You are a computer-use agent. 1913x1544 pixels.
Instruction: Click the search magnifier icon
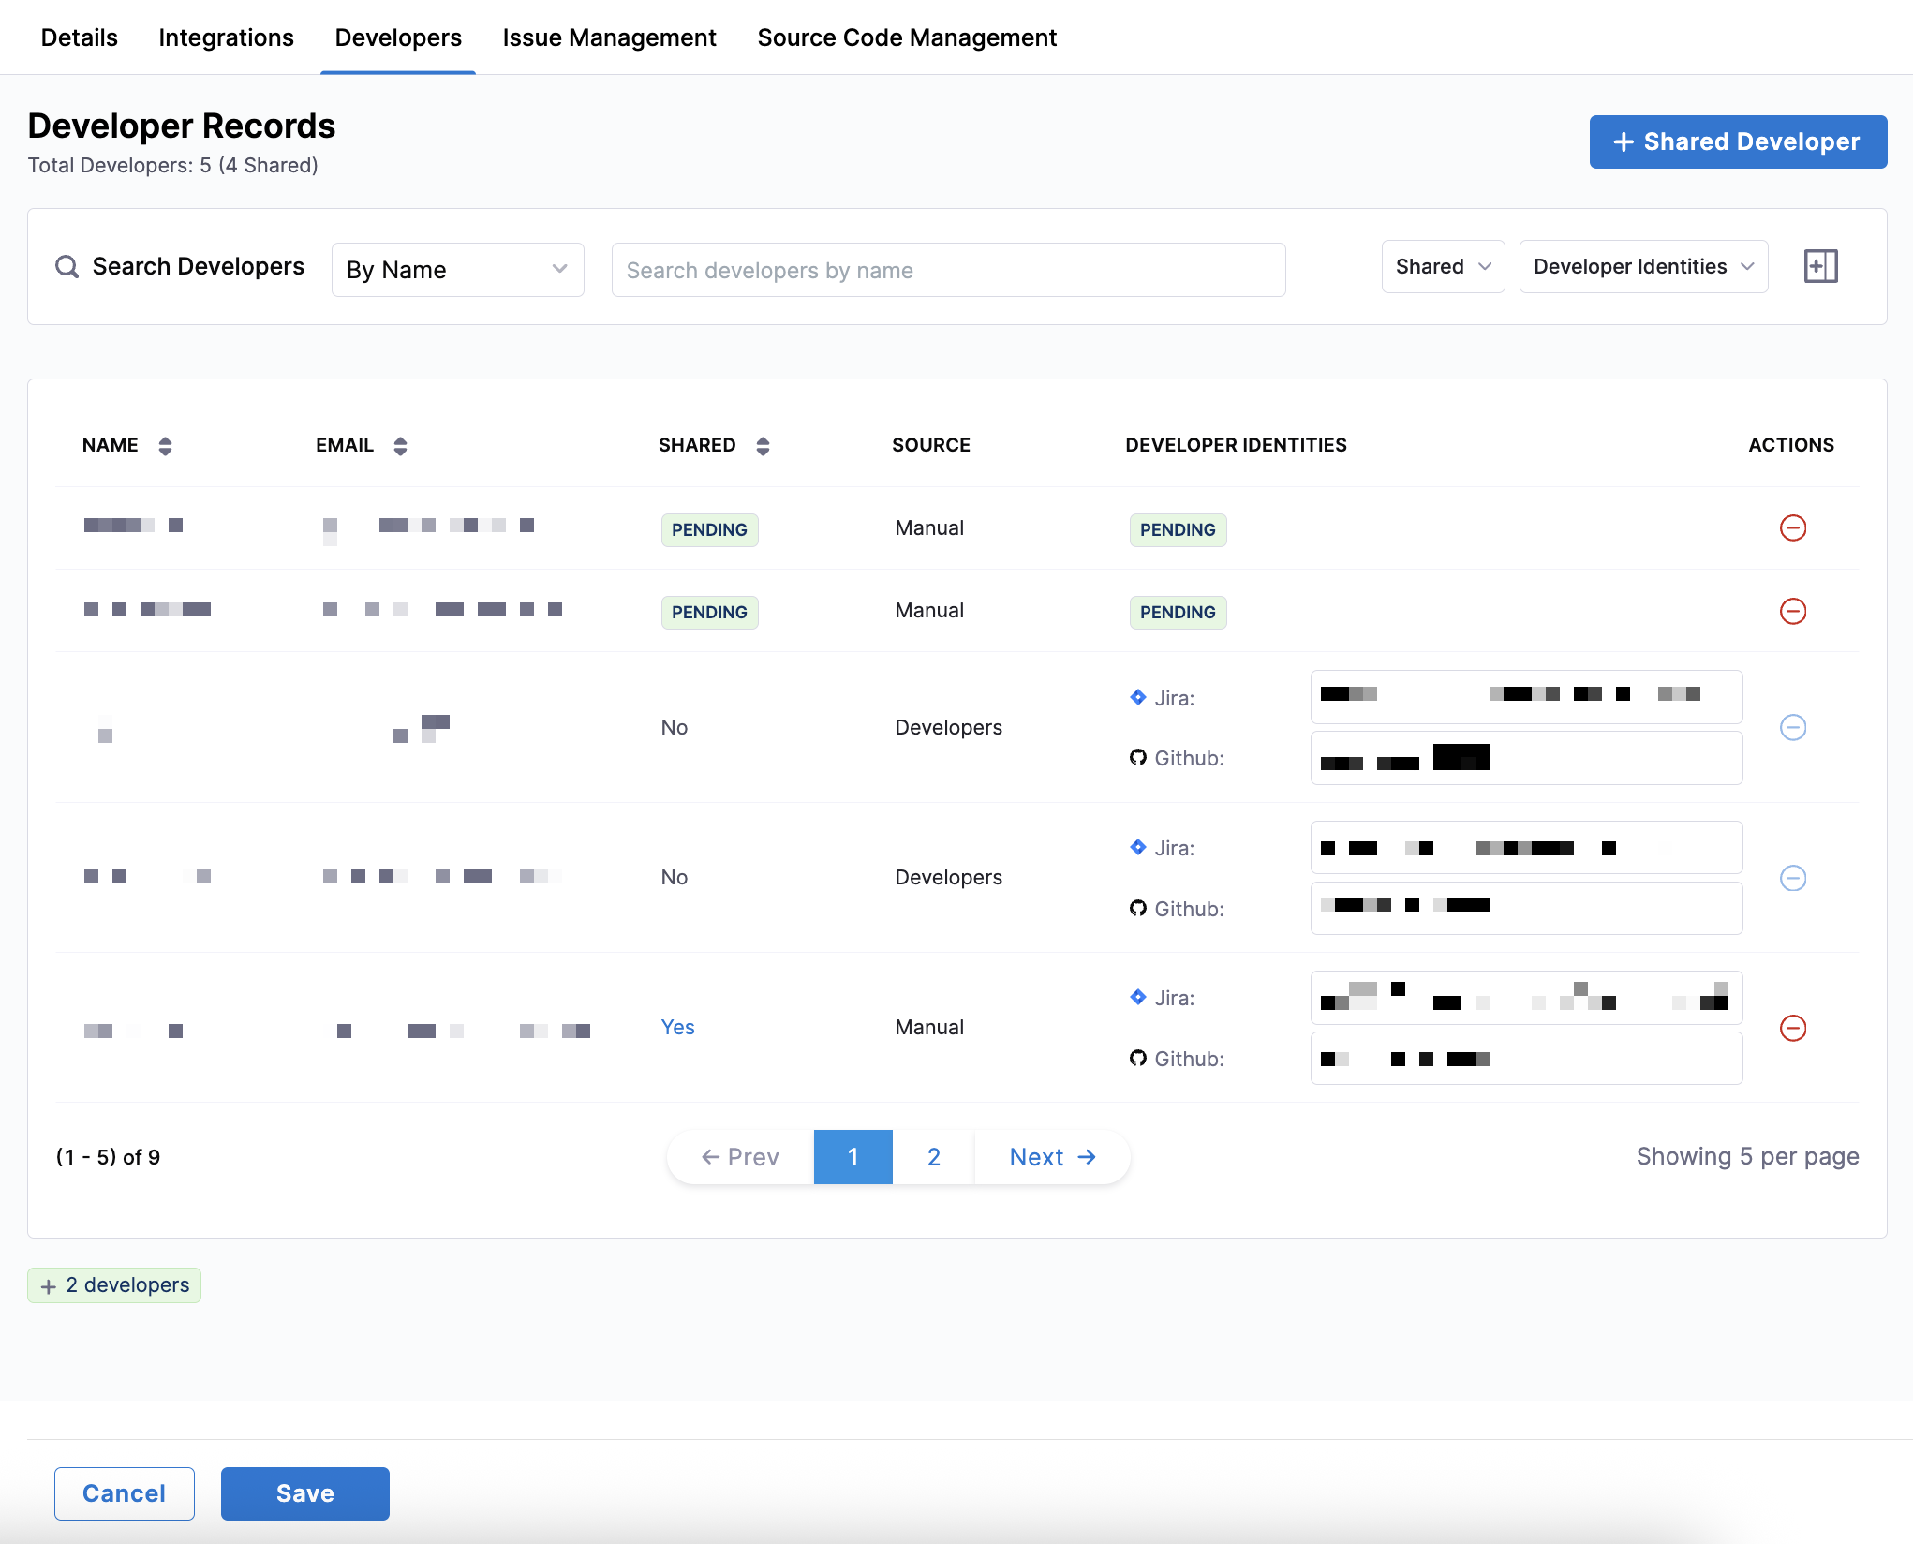pos(67,267)
